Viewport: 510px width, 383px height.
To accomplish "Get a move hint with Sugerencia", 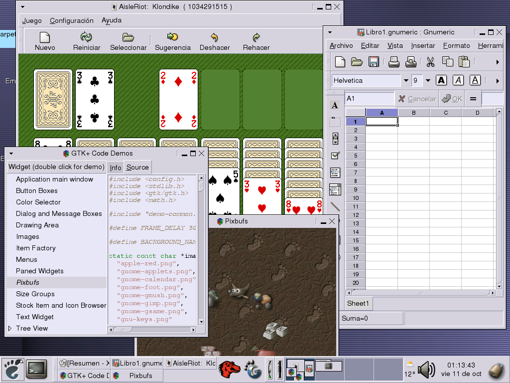I will (x=173, y=41).
